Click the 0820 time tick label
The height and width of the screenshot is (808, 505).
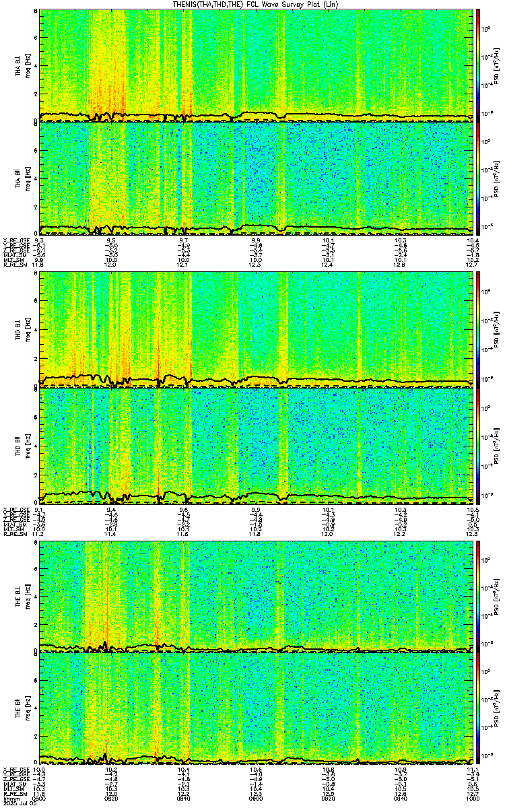coord(112,798)
